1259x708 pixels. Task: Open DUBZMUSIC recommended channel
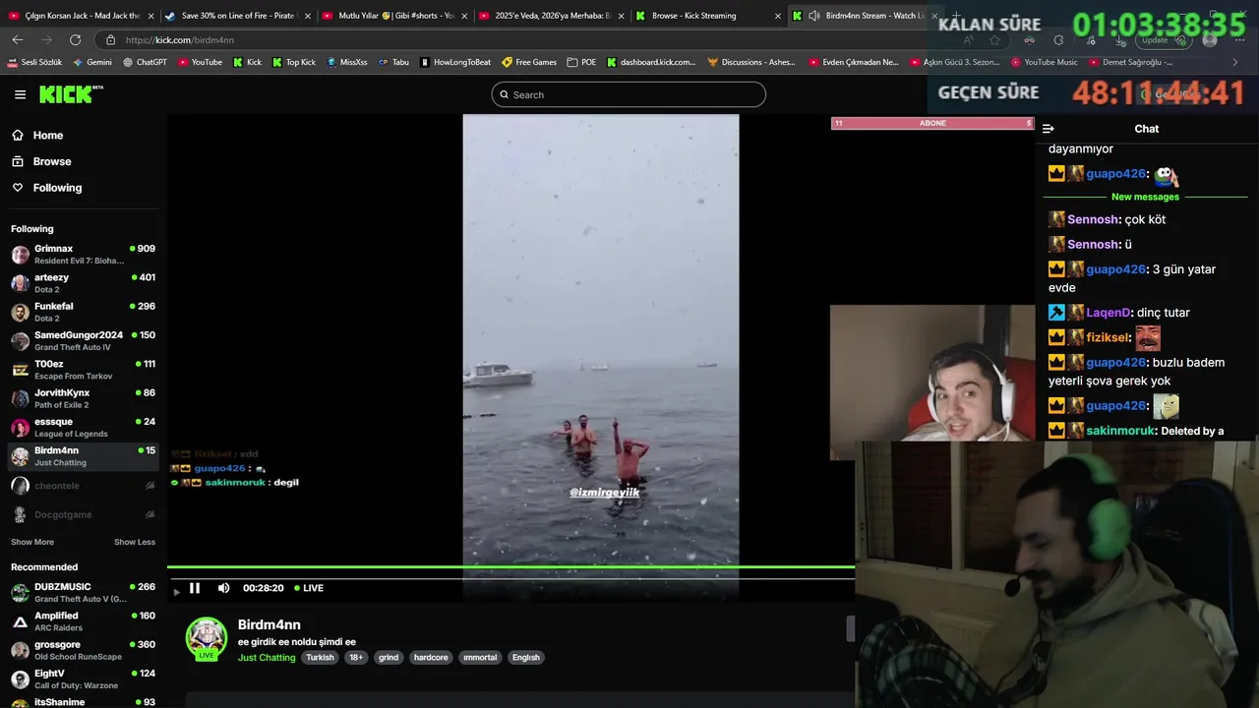pos(83,593)
